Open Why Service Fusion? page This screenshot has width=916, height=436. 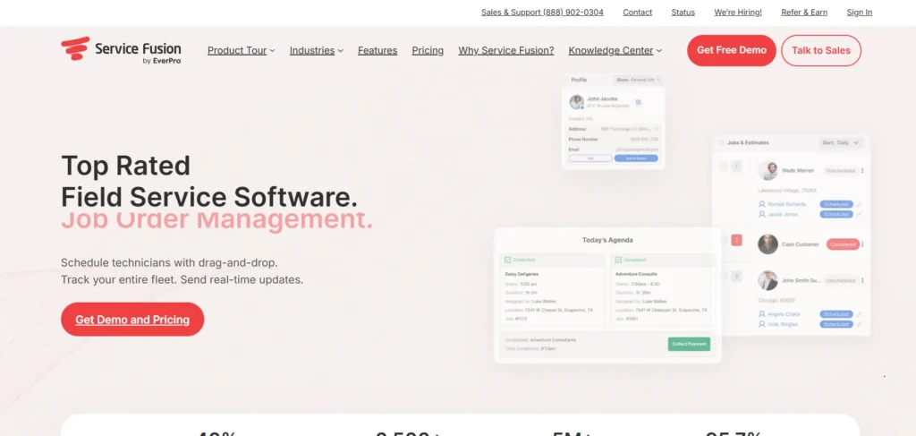point(506,51)
